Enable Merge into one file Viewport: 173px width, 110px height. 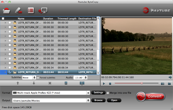(108, 93)
